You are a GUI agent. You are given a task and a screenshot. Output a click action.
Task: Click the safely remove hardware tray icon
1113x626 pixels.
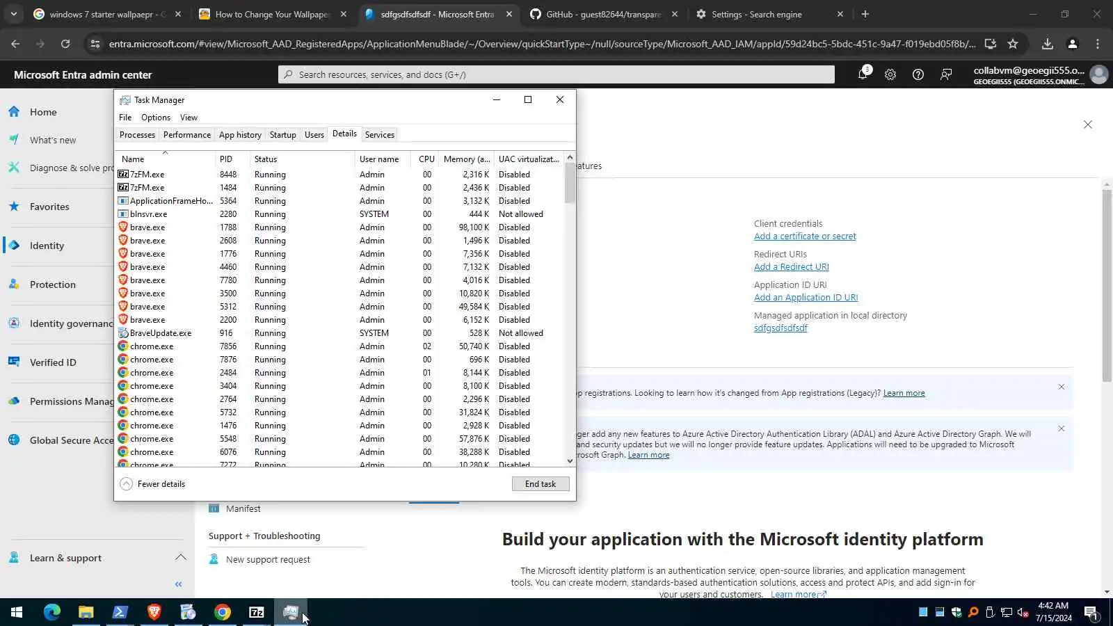click(x=990, y=612)
